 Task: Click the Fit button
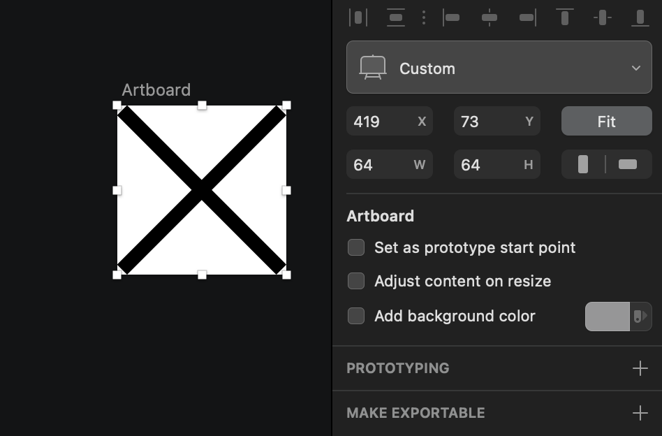[x=606, y=121]
